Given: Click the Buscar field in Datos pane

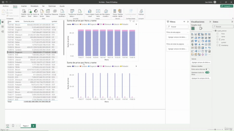Looking at the screenshot, I should tap(223, 27).
